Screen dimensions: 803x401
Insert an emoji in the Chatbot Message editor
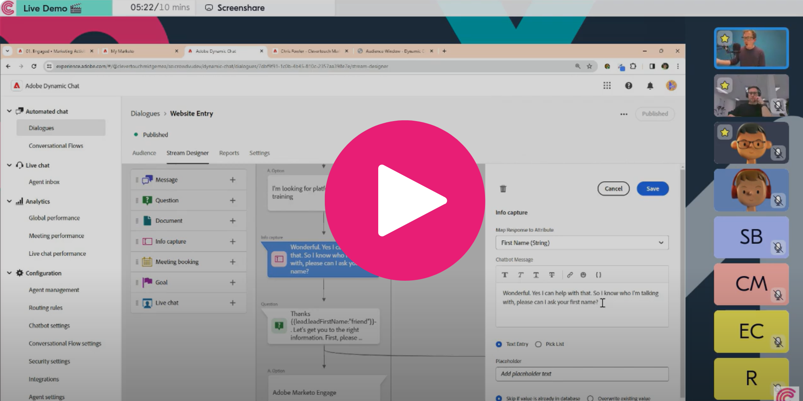point(583,275)
